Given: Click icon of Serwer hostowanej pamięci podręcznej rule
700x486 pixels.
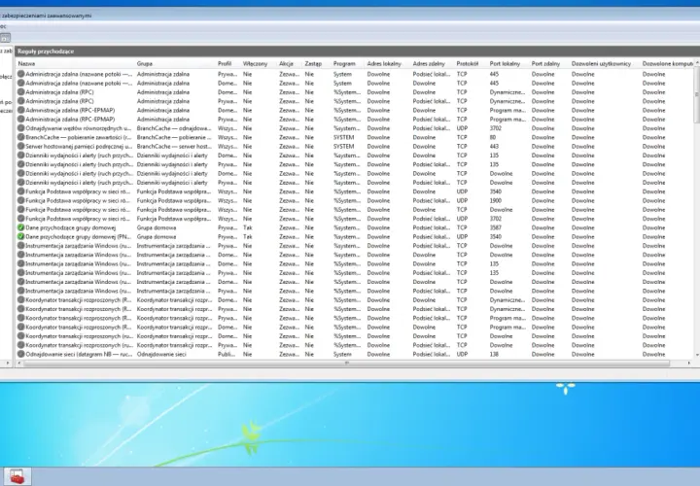Looking at the screenshot, I should (20, 147).
